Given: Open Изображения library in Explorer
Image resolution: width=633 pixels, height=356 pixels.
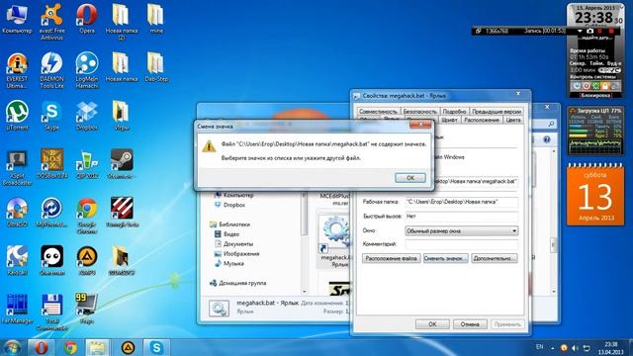Looking at the screenshot, I should click(236, 254).
